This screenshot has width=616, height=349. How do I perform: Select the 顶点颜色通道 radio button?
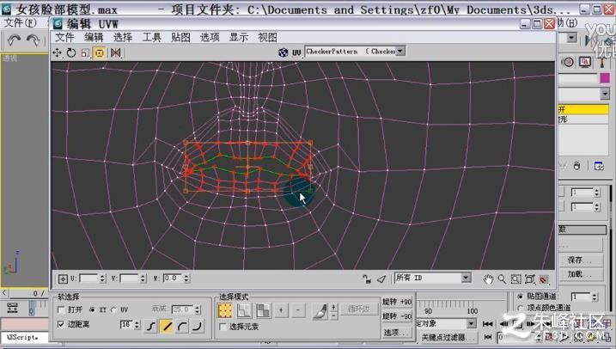(521, 308)
